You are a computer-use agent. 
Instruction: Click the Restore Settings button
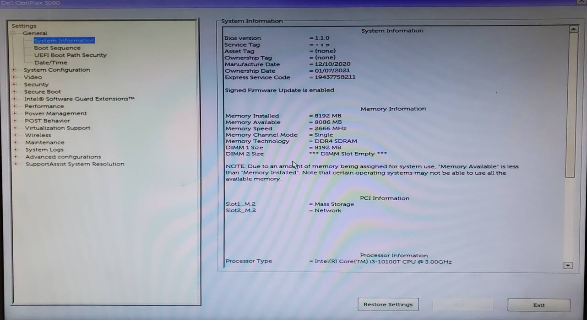coord(388,304)
